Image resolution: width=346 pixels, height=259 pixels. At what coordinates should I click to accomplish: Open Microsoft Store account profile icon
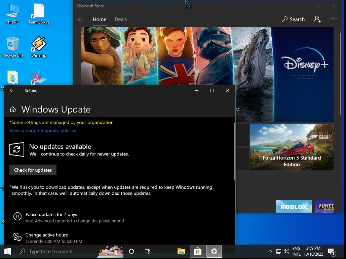pos(317,19)
